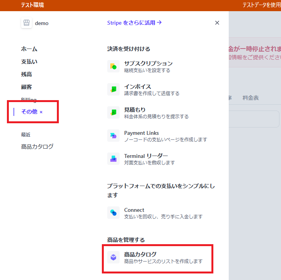Close the menu panel with X
Viewport: 281px width, 280px height.
click(x=217, y=23)
